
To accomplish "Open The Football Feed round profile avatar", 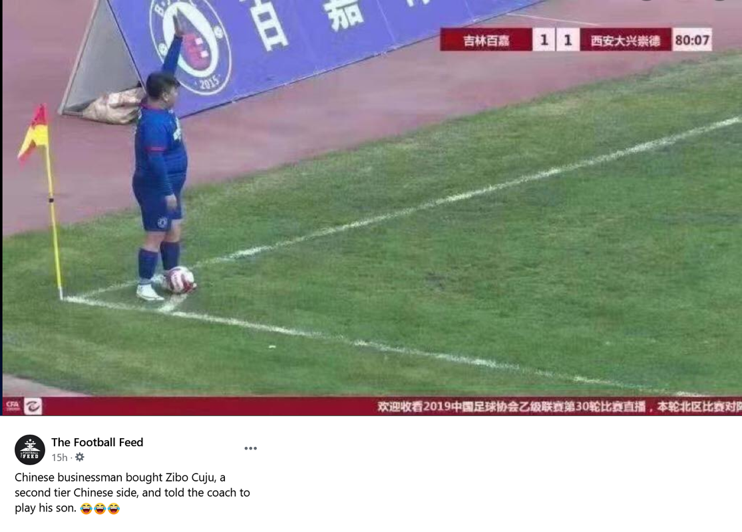I will click(x=30, y=450).
